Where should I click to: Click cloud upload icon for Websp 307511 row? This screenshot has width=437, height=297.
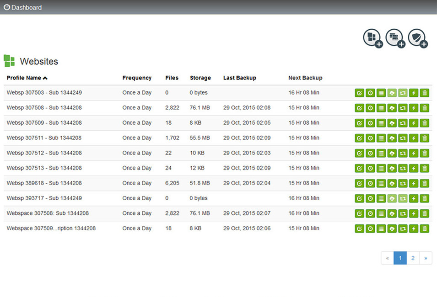pos(392,138)
